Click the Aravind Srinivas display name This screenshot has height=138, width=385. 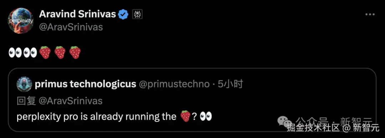[77, 15]
